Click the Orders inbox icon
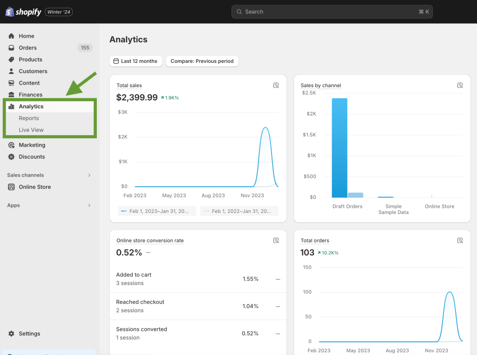Viewport: 477px width, 355px height. pos(11,48)
